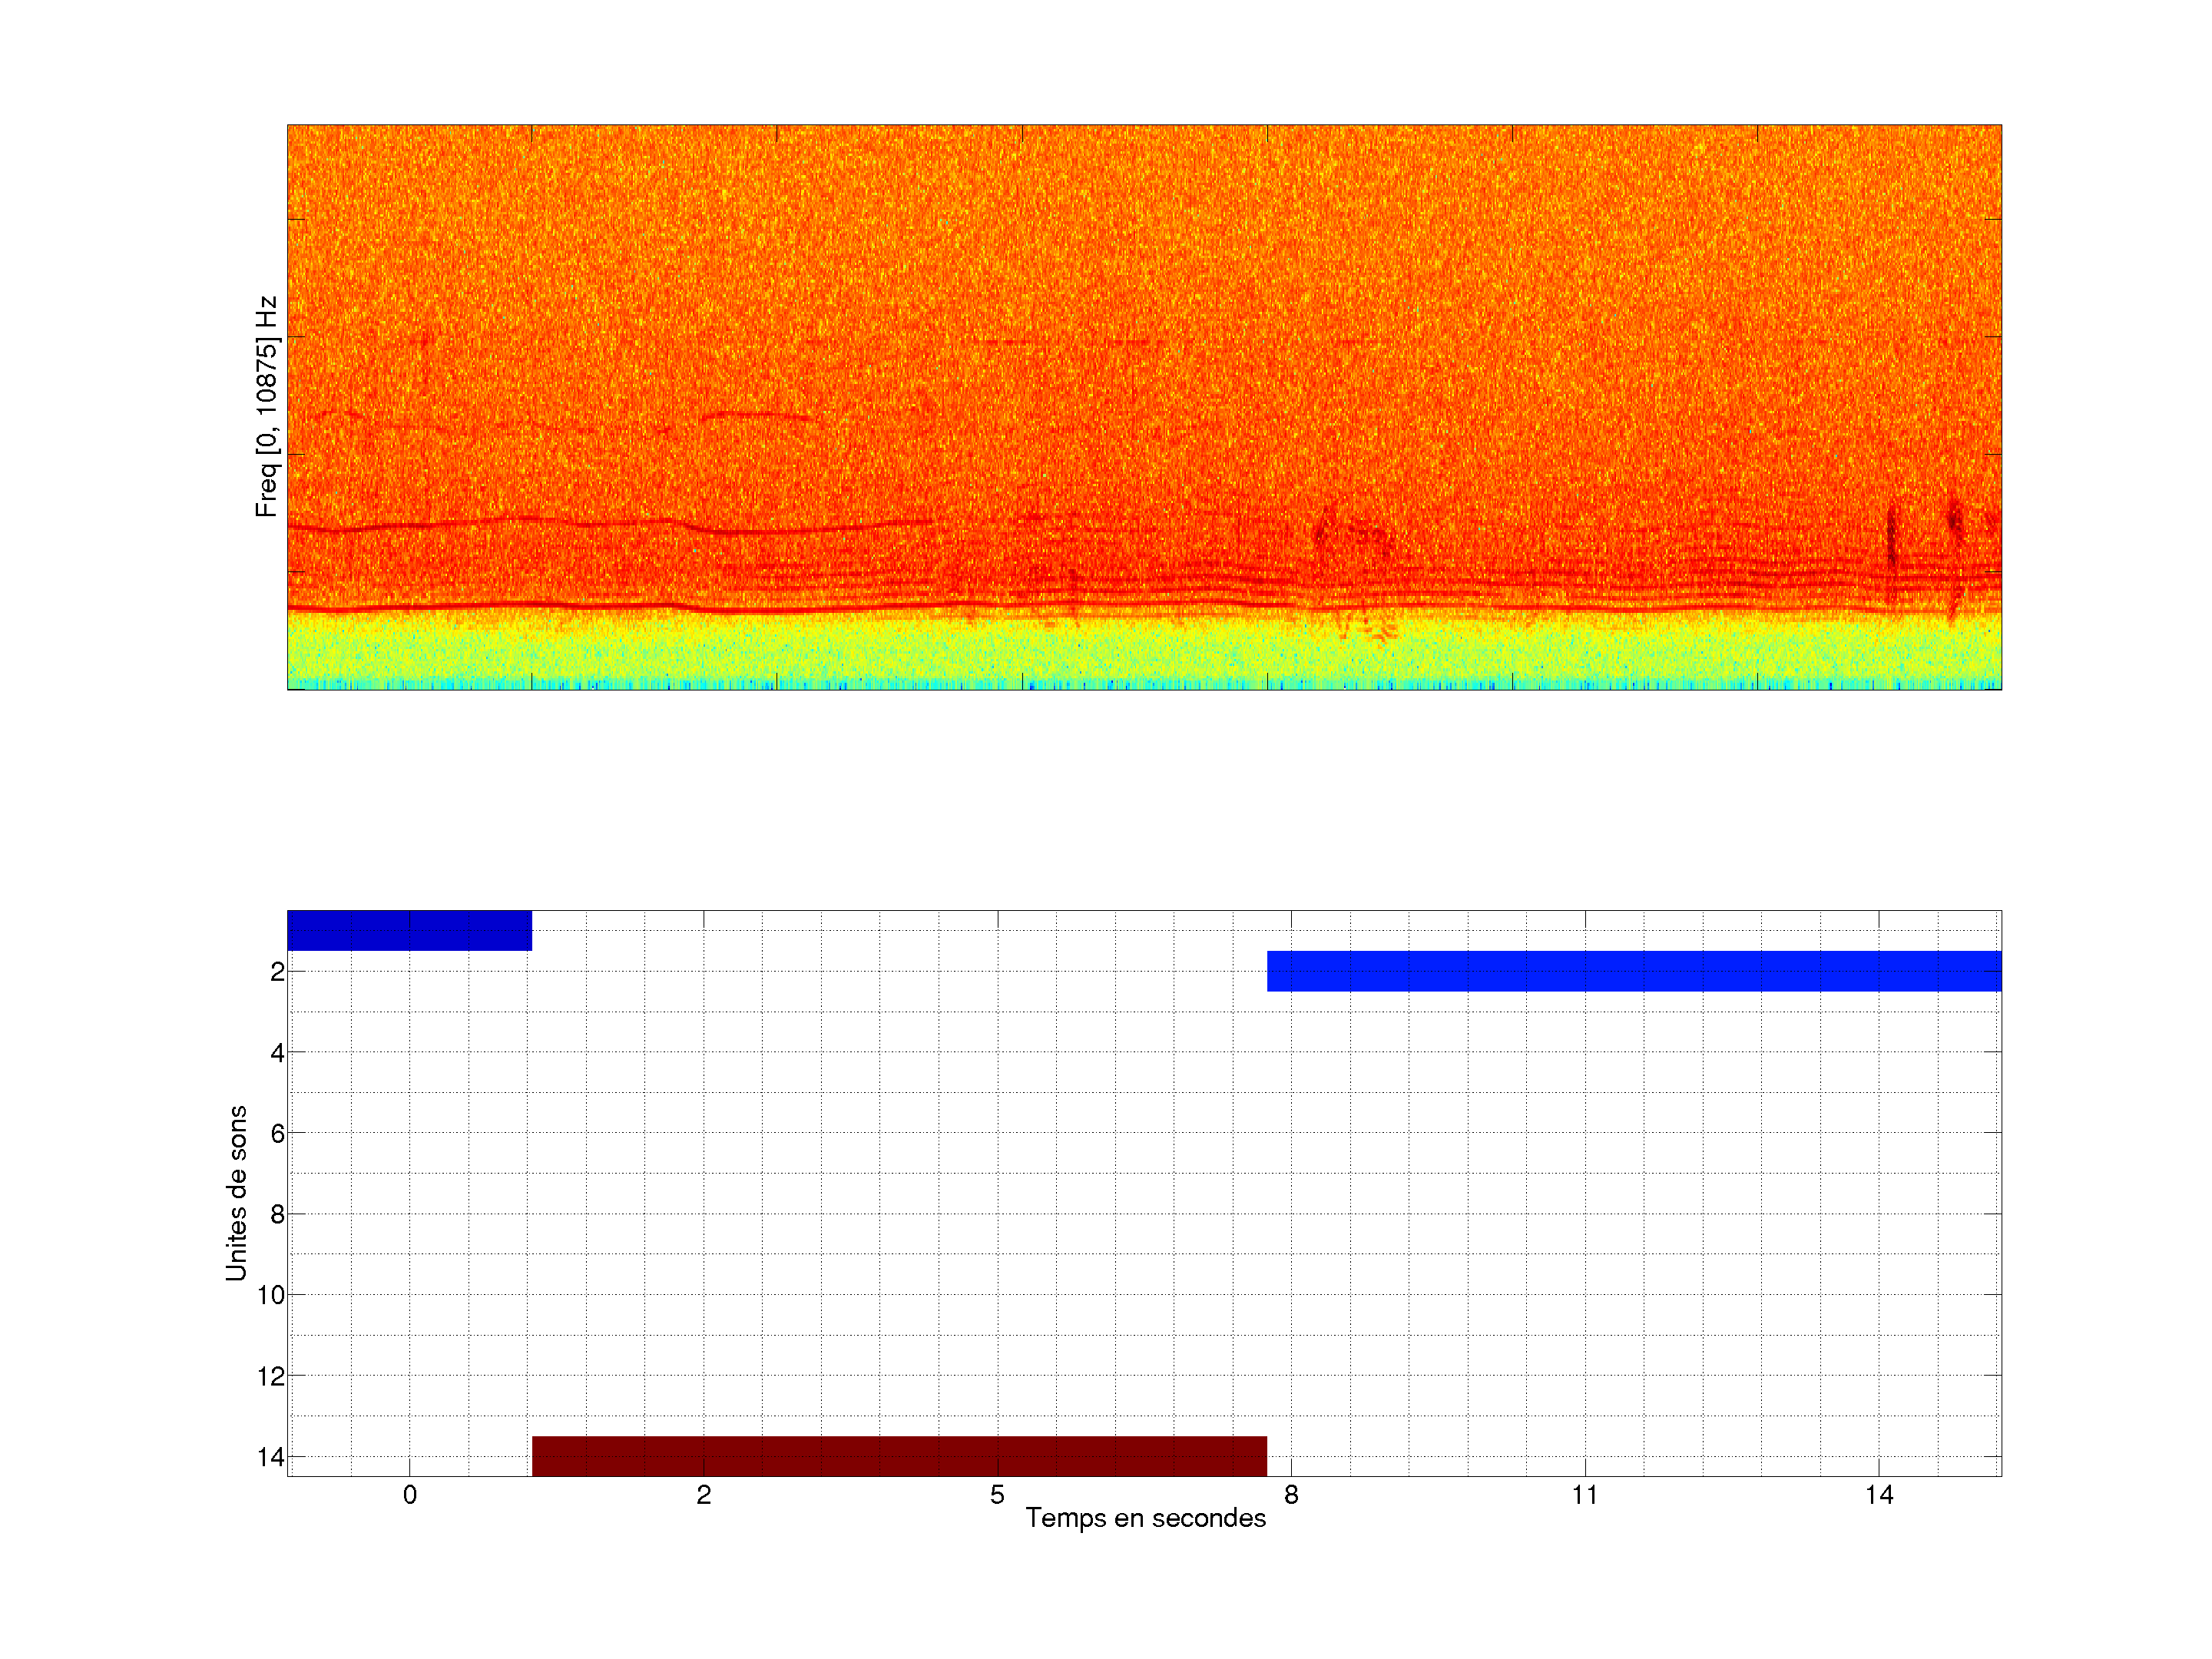Click the x-axis tick label 11
This screenshot has height=1659, width=2212.
point(1585,1495)
